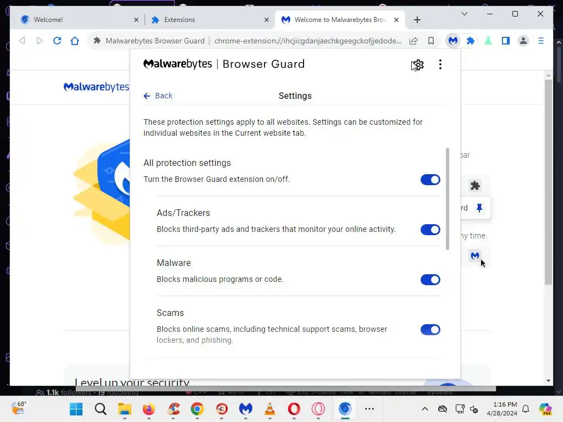Click the Malwarebytes logo on the page
Viewport: 563px width, 422px height.
(96, 87)
